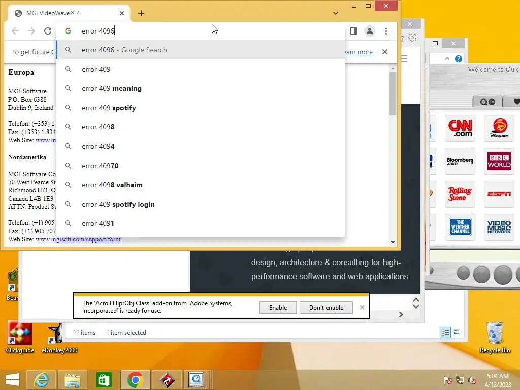Select suggestion 'error 4091'
Viewport: 520px width, 390px height.
[201, 223]
